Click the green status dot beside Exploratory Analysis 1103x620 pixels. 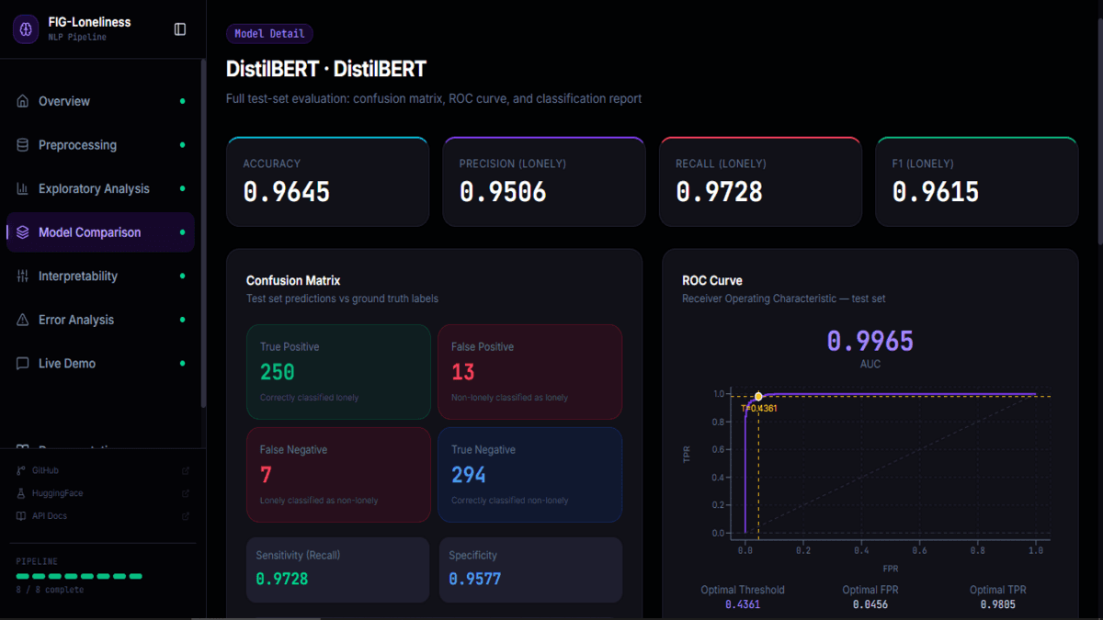[183, 188]
